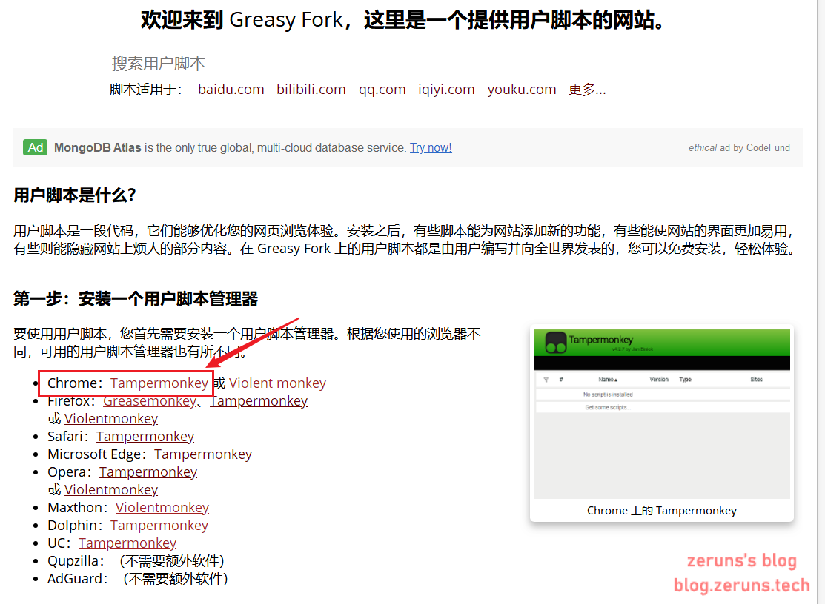Open the qq.com scripts link

tap(382, 90)
